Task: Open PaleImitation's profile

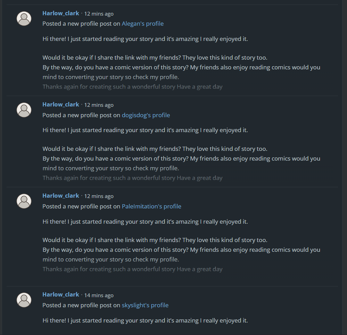Action: (x=151, y=206)
